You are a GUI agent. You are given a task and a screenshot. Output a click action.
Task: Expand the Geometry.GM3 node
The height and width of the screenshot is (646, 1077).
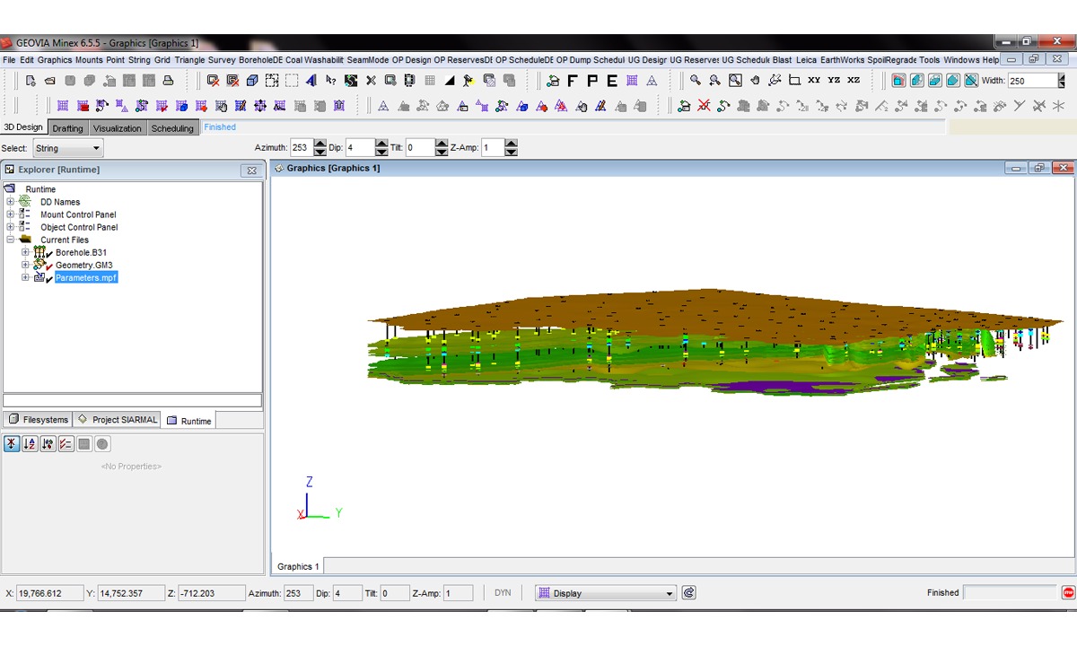click(x=25, y=265)
